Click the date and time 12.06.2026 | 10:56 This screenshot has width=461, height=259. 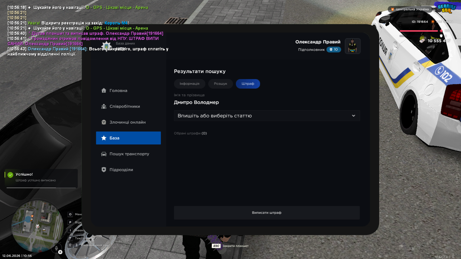click(x=17, y=256)
